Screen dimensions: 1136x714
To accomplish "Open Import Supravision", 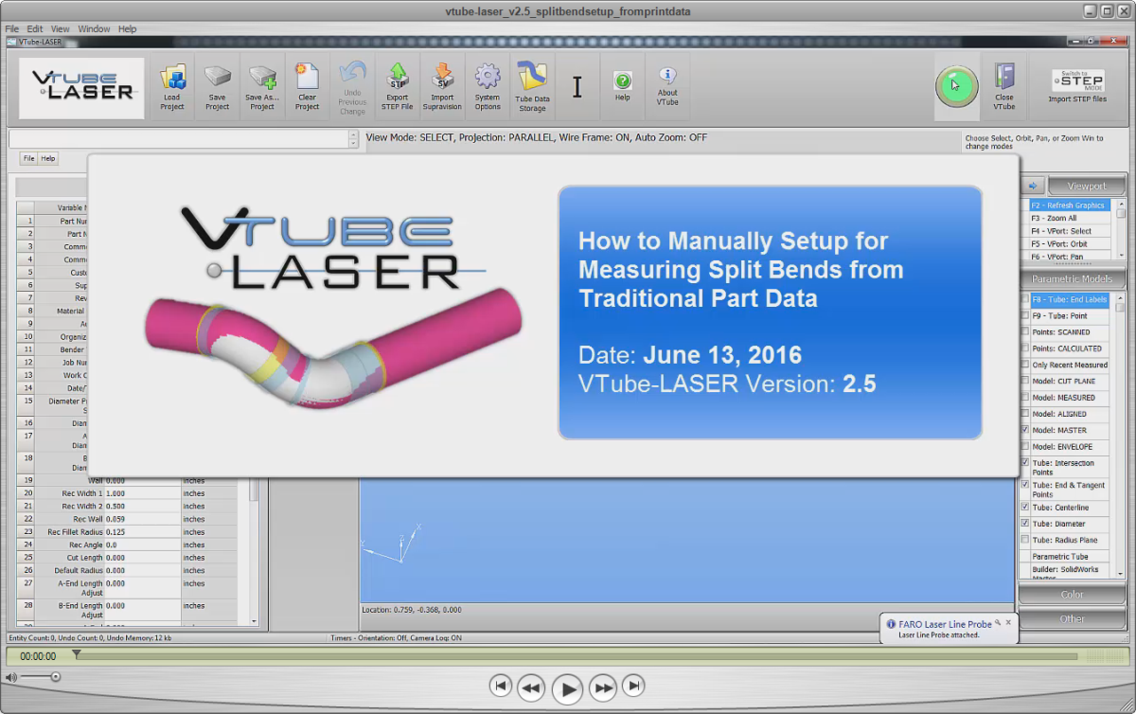I will tap(442, 86).
